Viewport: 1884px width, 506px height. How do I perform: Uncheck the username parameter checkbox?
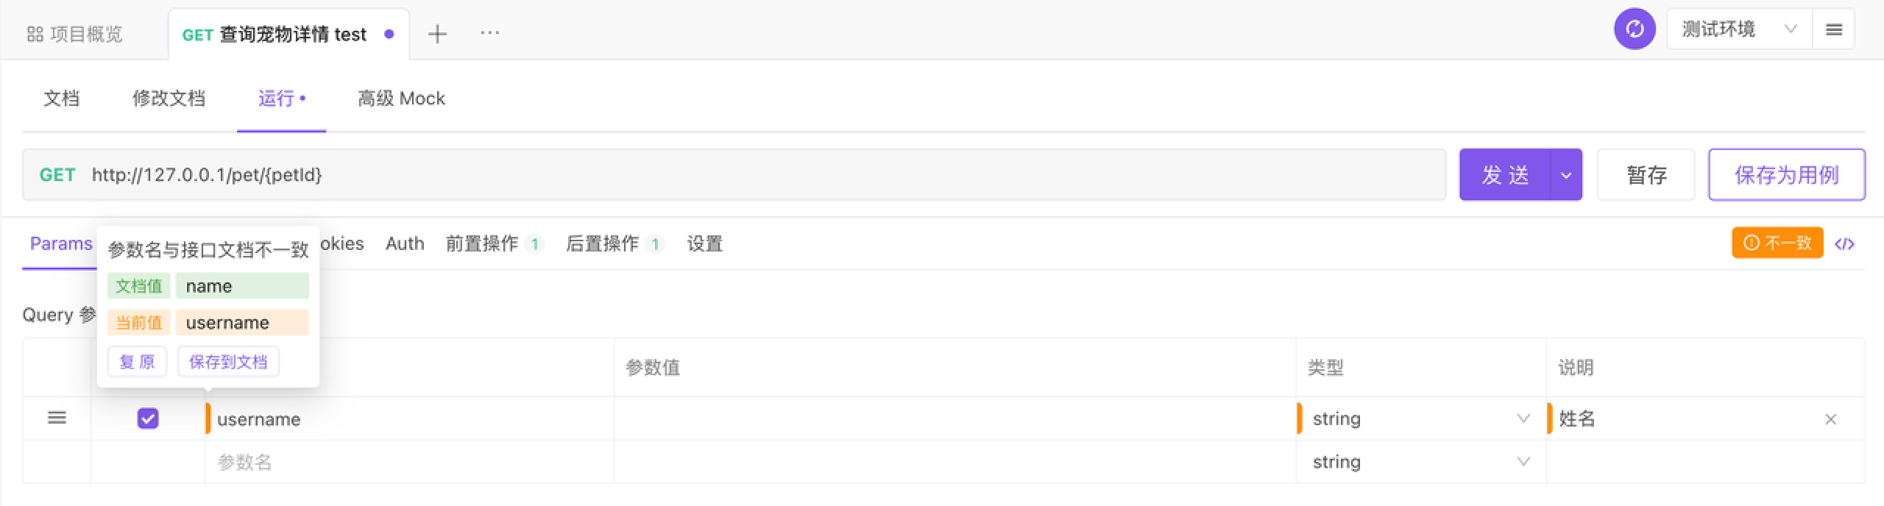pyautogui.click(x=148, y=418)
